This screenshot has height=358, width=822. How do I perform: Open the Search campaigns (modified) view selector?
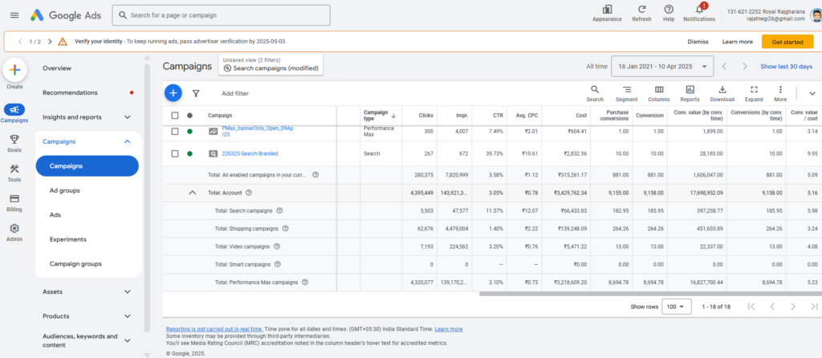(271, 64)
